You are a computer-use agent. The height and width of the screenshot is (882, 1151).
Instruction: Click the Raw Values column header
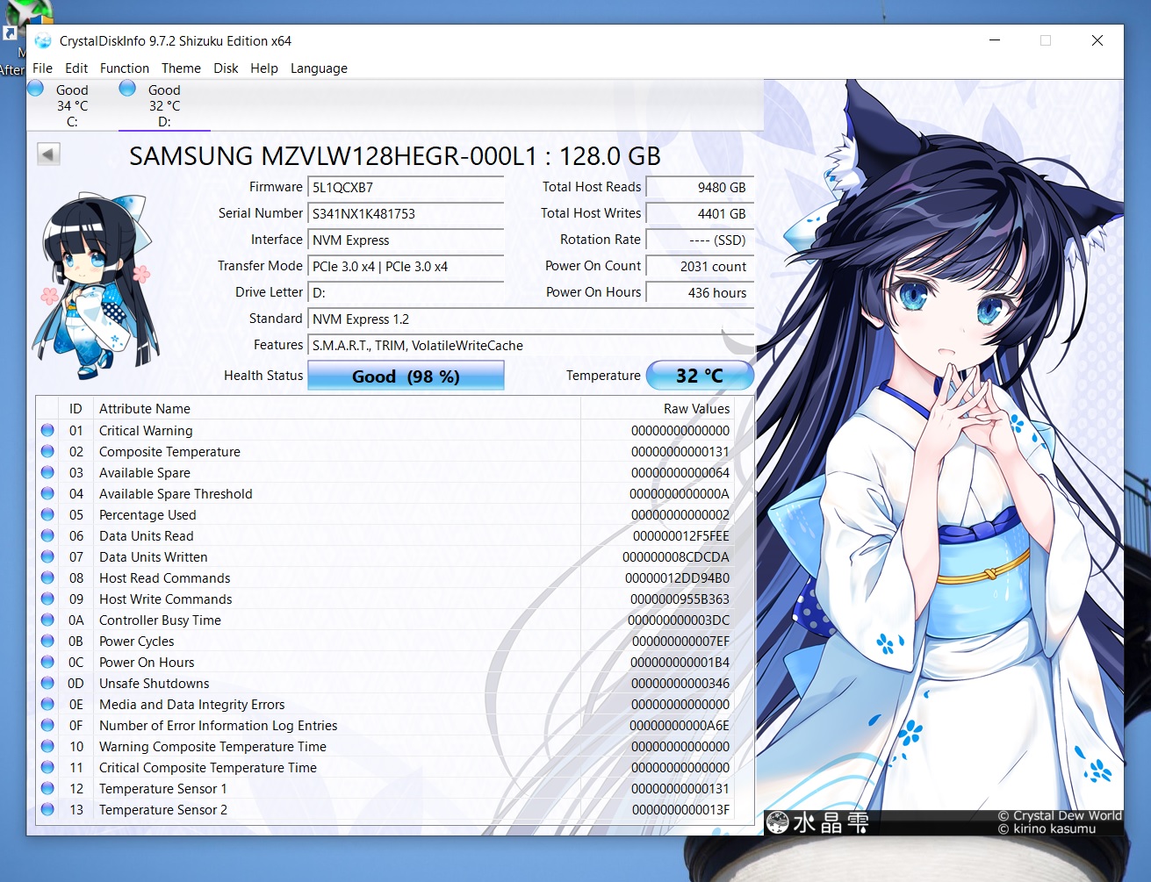tap(696, 408)
